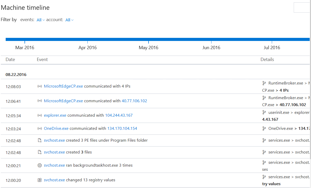The width and height of the screenshot is (311, 188).
Task: Click IP address 104.244.43.167 link
Action: tap(119, 115)
